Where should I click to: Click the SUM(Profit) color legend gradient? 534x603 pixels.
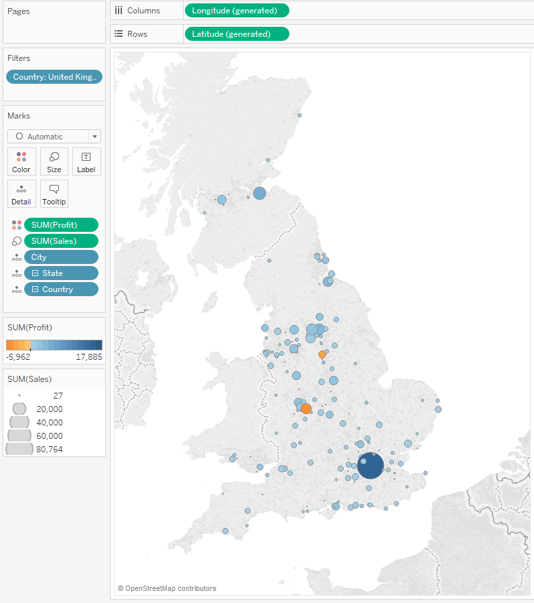click(54, 344)
